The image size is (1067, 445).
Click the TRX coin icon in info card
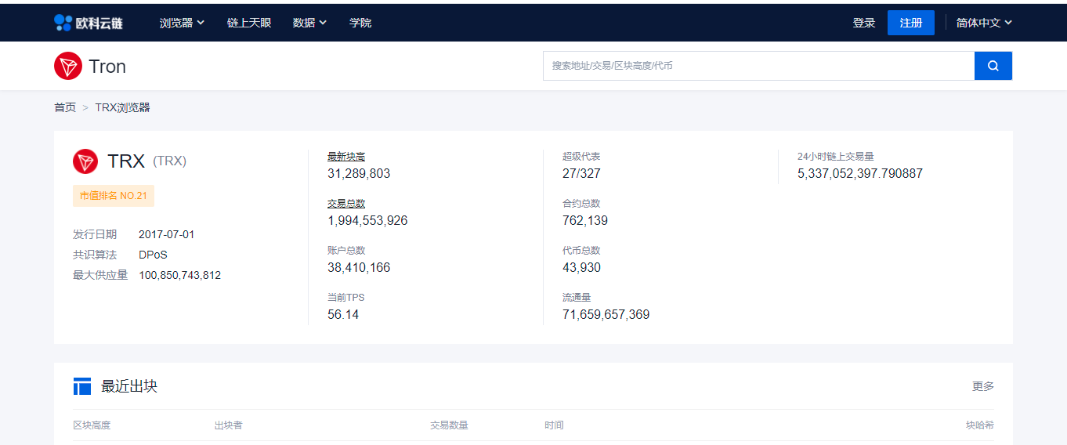tap(85, 161)
